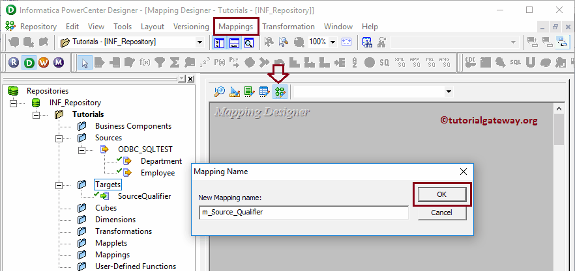Toggle the Output window view button
Screen dimensions: 575x271
(234, 43)
